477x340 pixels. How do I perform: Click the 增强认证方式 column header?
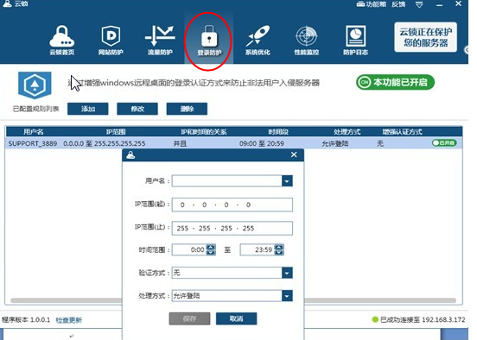tap(402, 132)
